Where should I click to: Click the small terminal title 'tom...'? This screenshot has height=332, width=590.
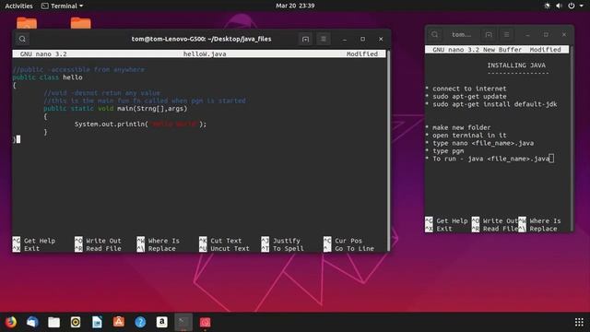461,35
